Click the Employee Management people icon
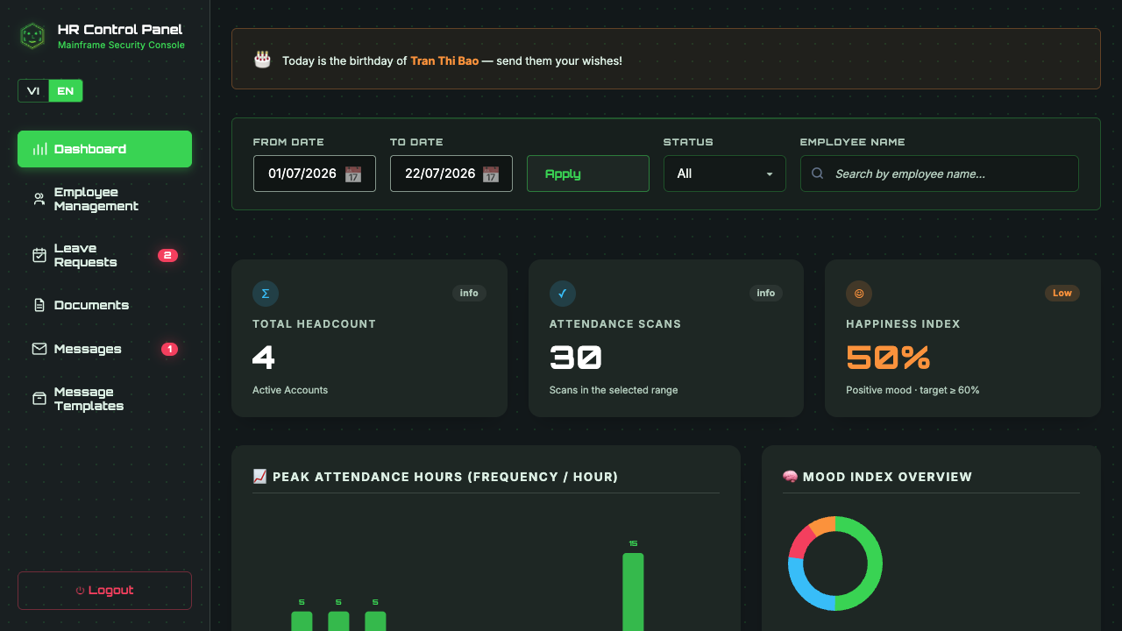1122x631 pixels. pyautogui.click(x=39, y=199)
